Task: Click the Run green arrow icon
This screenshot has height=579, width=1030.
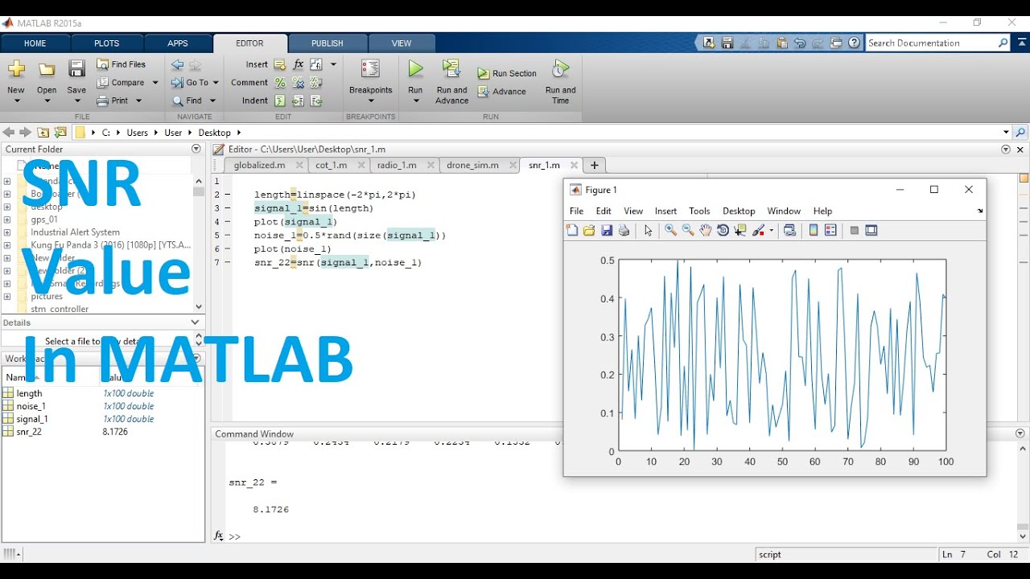Action: pos(415,69)
